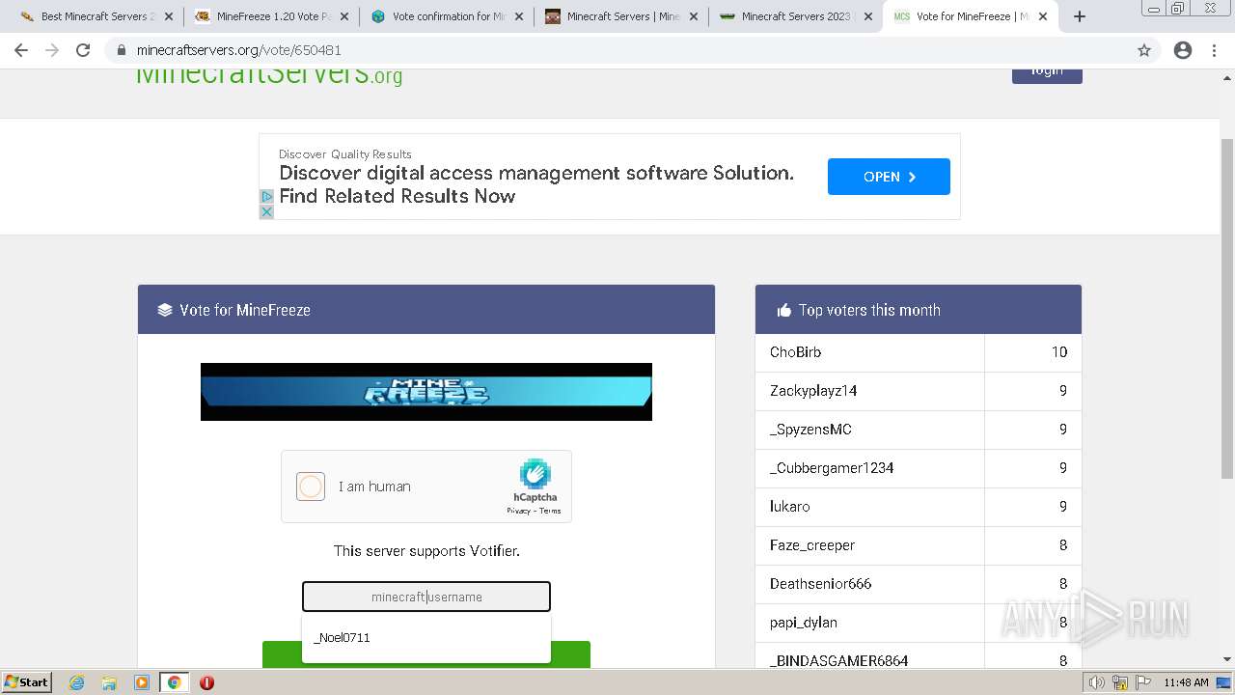Image resolution: width=1235 pixels, height=695 pixels.
Task: Open hCaptcha Privacy link
Action: (x=519, y=511)
